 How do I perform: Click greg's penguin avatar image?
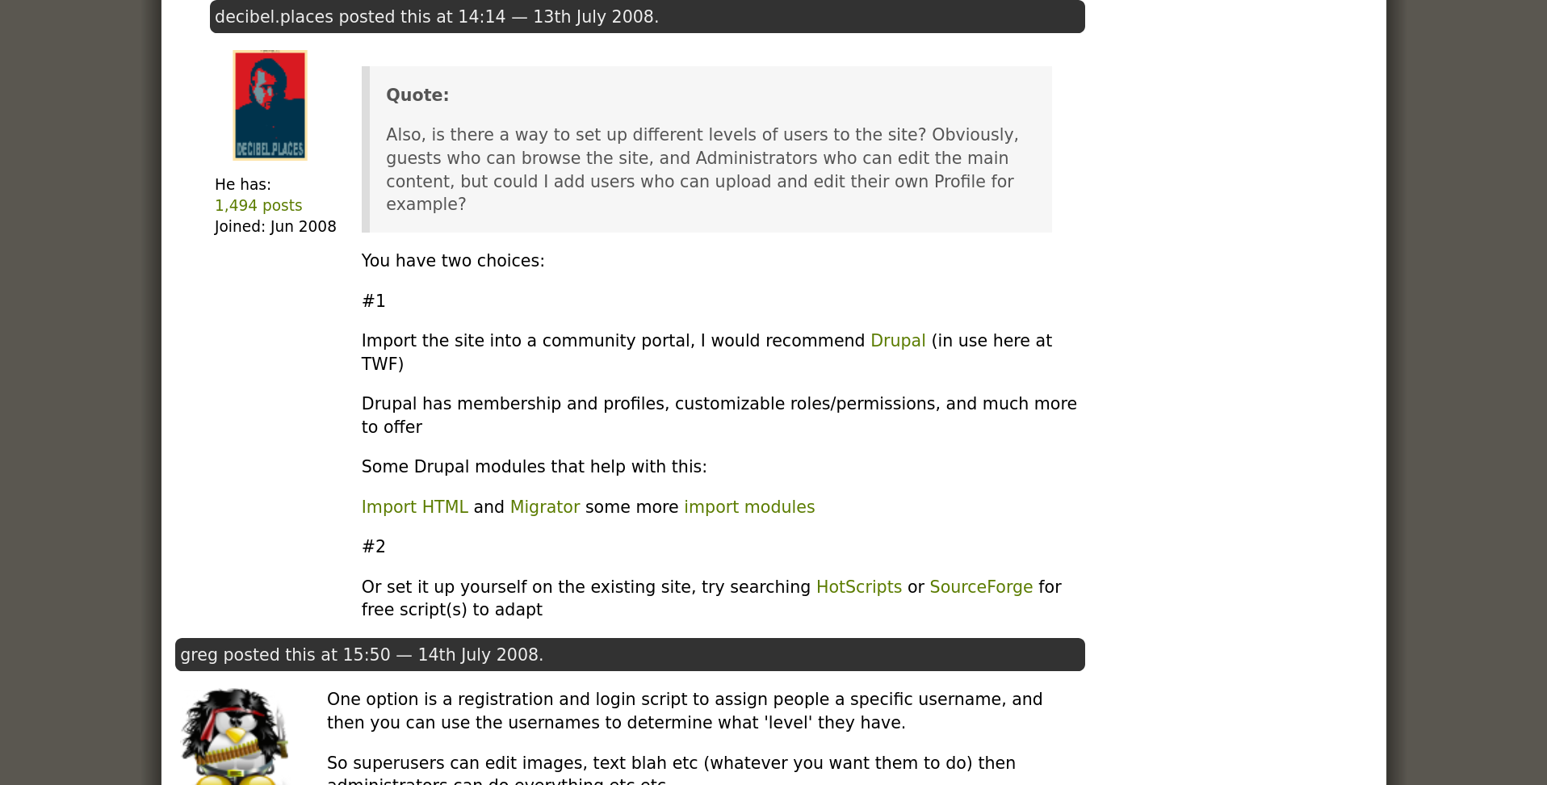[234, 737]
